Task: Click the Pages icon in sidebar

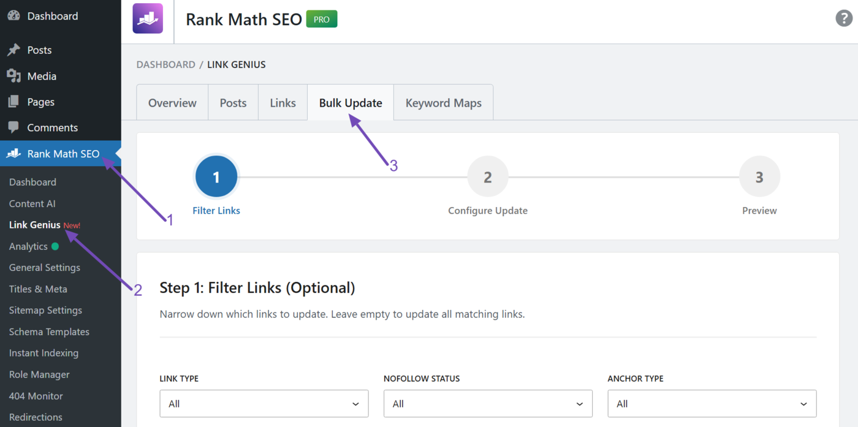Action: 13,102
